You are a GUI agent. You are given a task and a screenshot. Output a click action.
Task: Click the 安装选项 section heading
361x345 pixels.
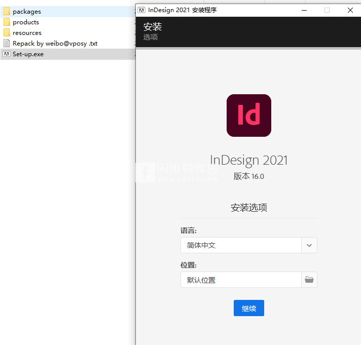pos(248,208)
